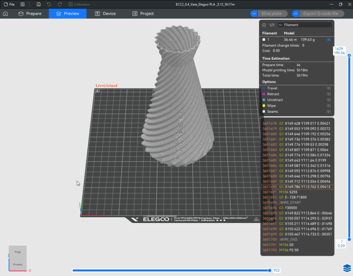Viewport: 353px width, 276px height.
Task: Show Wipe moves via eye icon
Action: point(329,106)
